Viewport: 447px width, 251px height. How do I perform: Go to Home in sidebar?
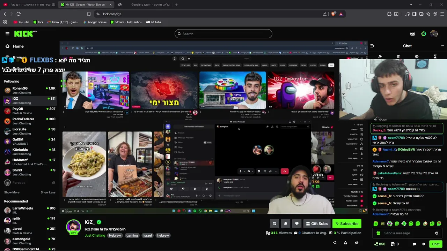click(x=15, y=46)
